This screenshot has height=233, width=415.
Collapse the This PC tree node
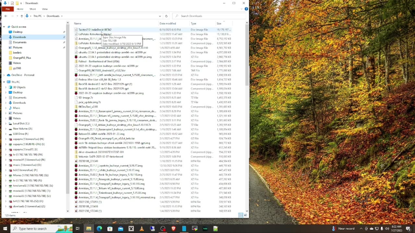tap(4, 82)
